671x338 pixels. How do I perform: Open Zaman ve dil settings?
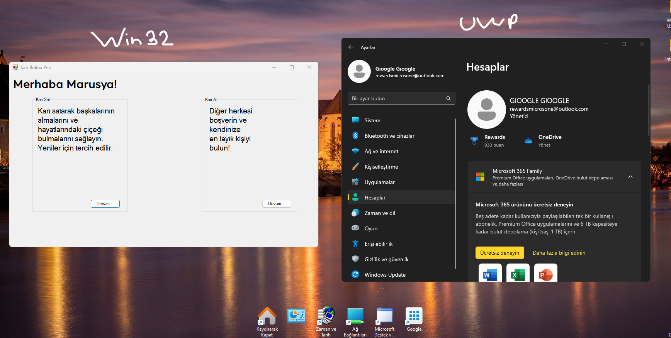(401, 213)
